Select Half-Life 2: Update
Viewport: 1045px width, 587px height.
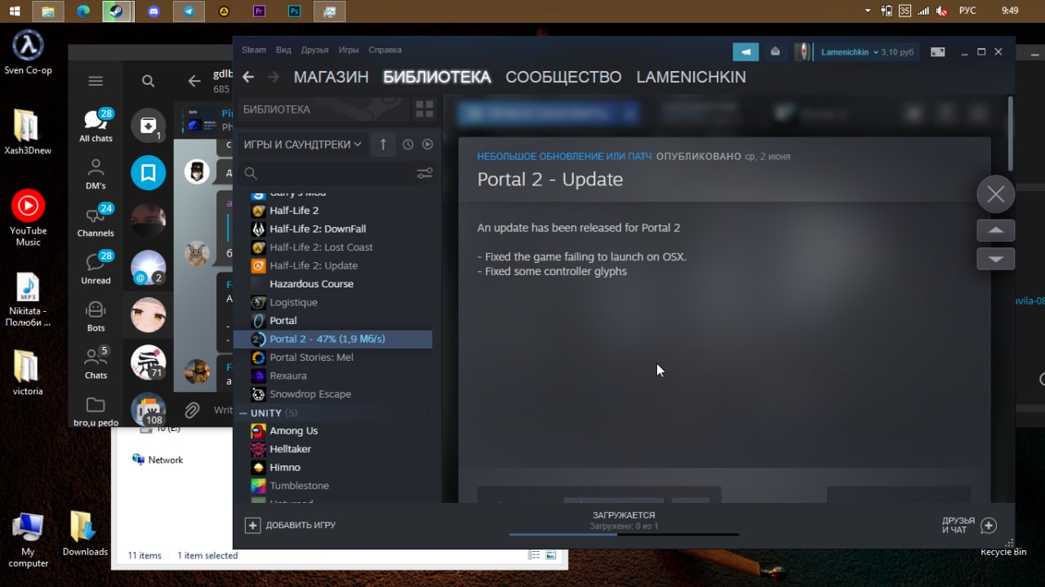click(313, 265)
